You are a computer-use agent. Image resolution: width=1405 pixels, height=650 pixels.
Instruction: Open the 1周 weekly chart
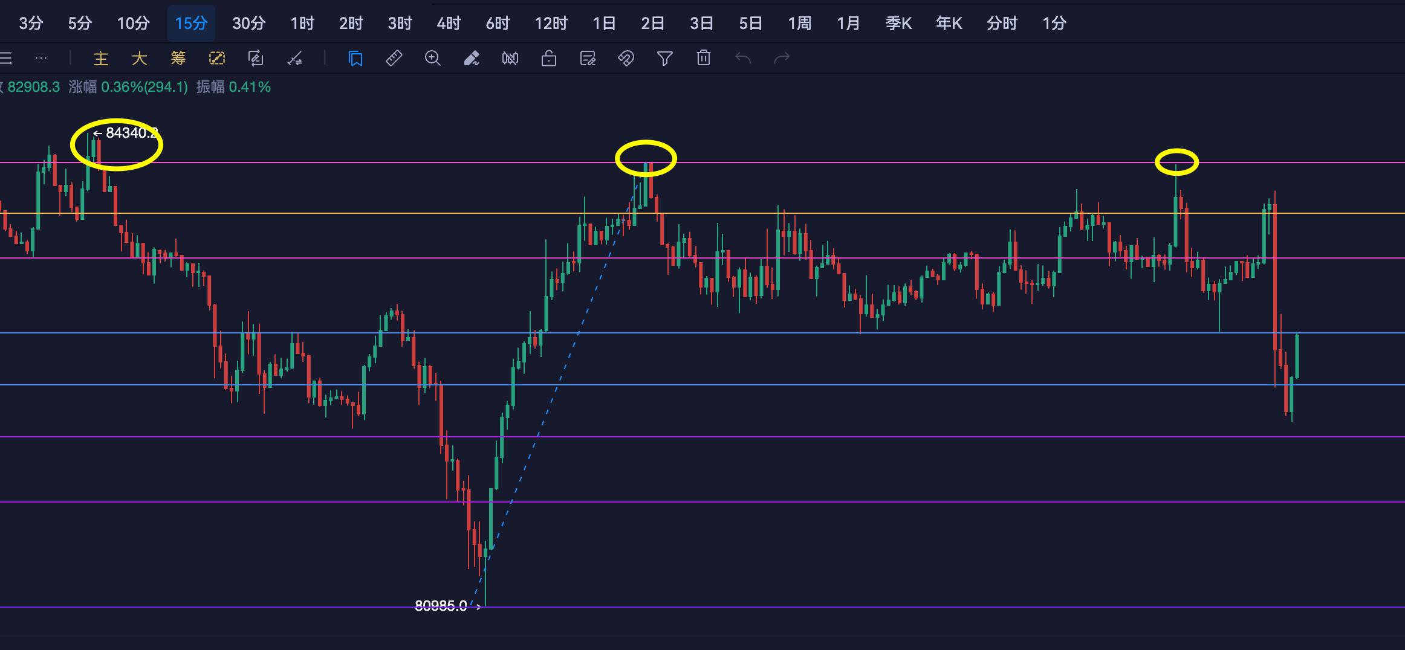click(800, 24)
